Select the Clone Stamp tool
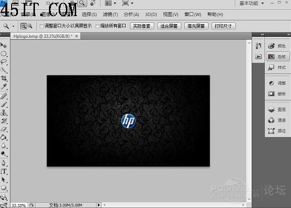This screenshot has height=208, width=291. pyautogui.click(x=3, y=112)
